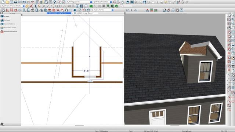
Task: Click the zoom out magnifier tool
Action: (x=233, y=23)
